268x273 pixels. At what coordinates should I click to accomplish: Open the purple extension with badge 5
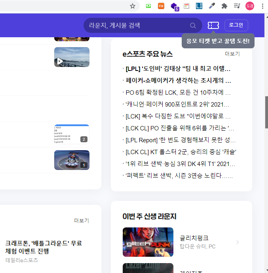175,6
